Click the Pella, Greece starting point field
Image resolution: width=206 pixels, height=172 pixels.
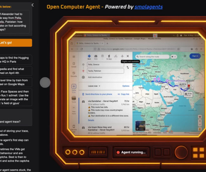pyautogui.click(x=105, y=65)
